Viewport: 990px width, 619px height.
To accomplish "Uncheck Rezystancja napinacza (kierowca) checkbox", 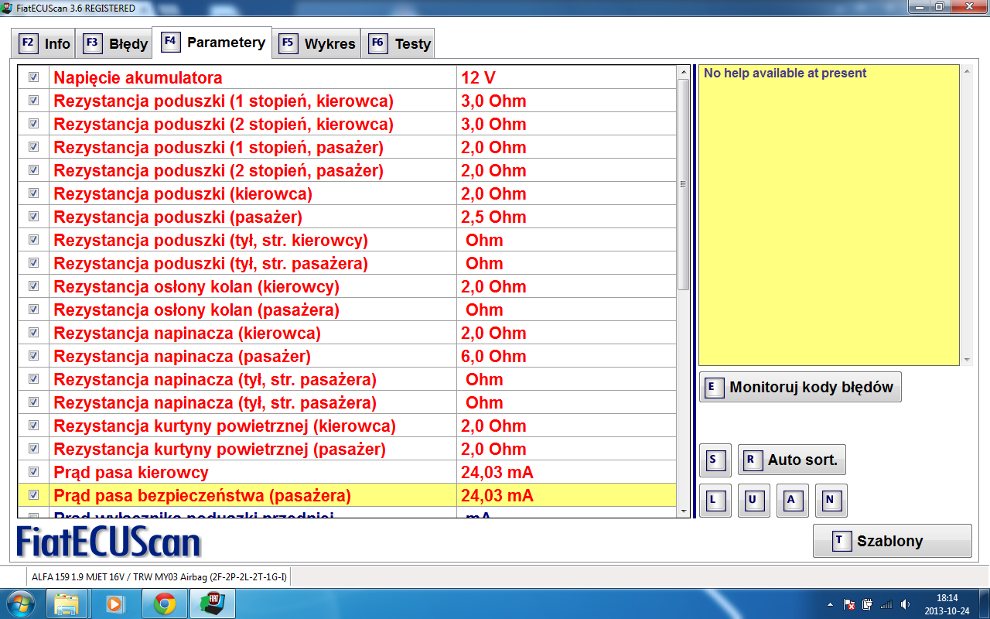I will pos(33,333).
